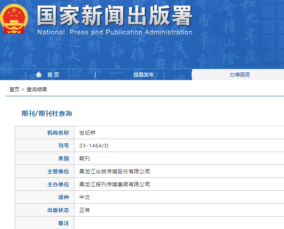Click the 世纪桥 institution name value
This screenshot has width=284, height=229.
[86, 133]
